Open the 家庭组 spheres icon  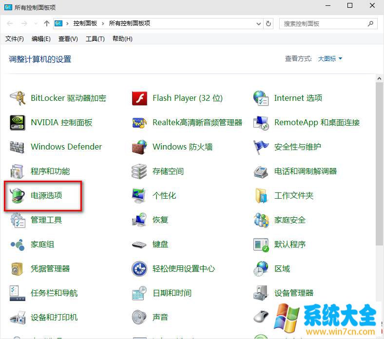click(x=18, y=245)
